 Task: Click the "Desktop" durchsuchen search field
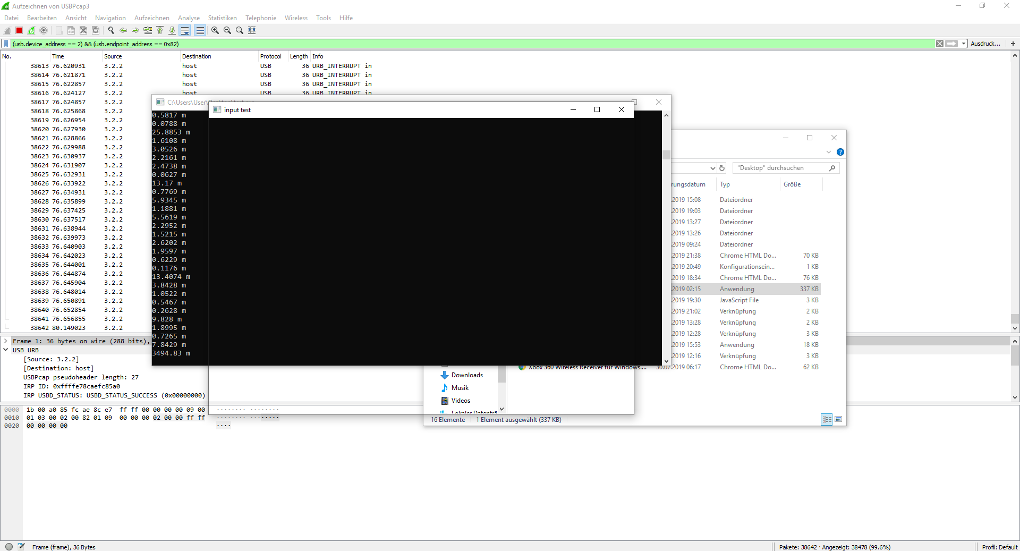pyautogui.click(x=781, y=168)
